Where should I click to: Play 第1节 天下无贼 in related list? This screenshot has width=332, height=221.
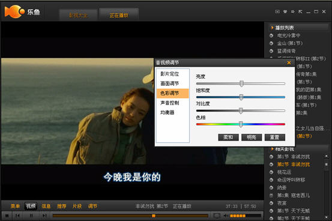pos(294,211)
